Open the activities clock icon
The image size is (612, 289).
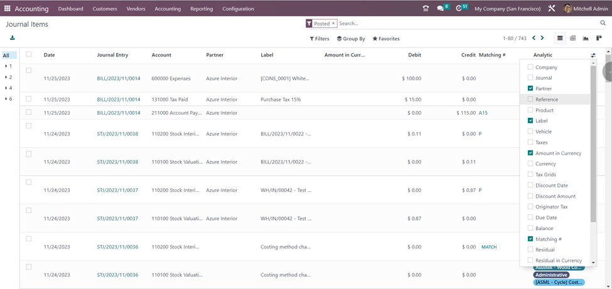(459, 9)
